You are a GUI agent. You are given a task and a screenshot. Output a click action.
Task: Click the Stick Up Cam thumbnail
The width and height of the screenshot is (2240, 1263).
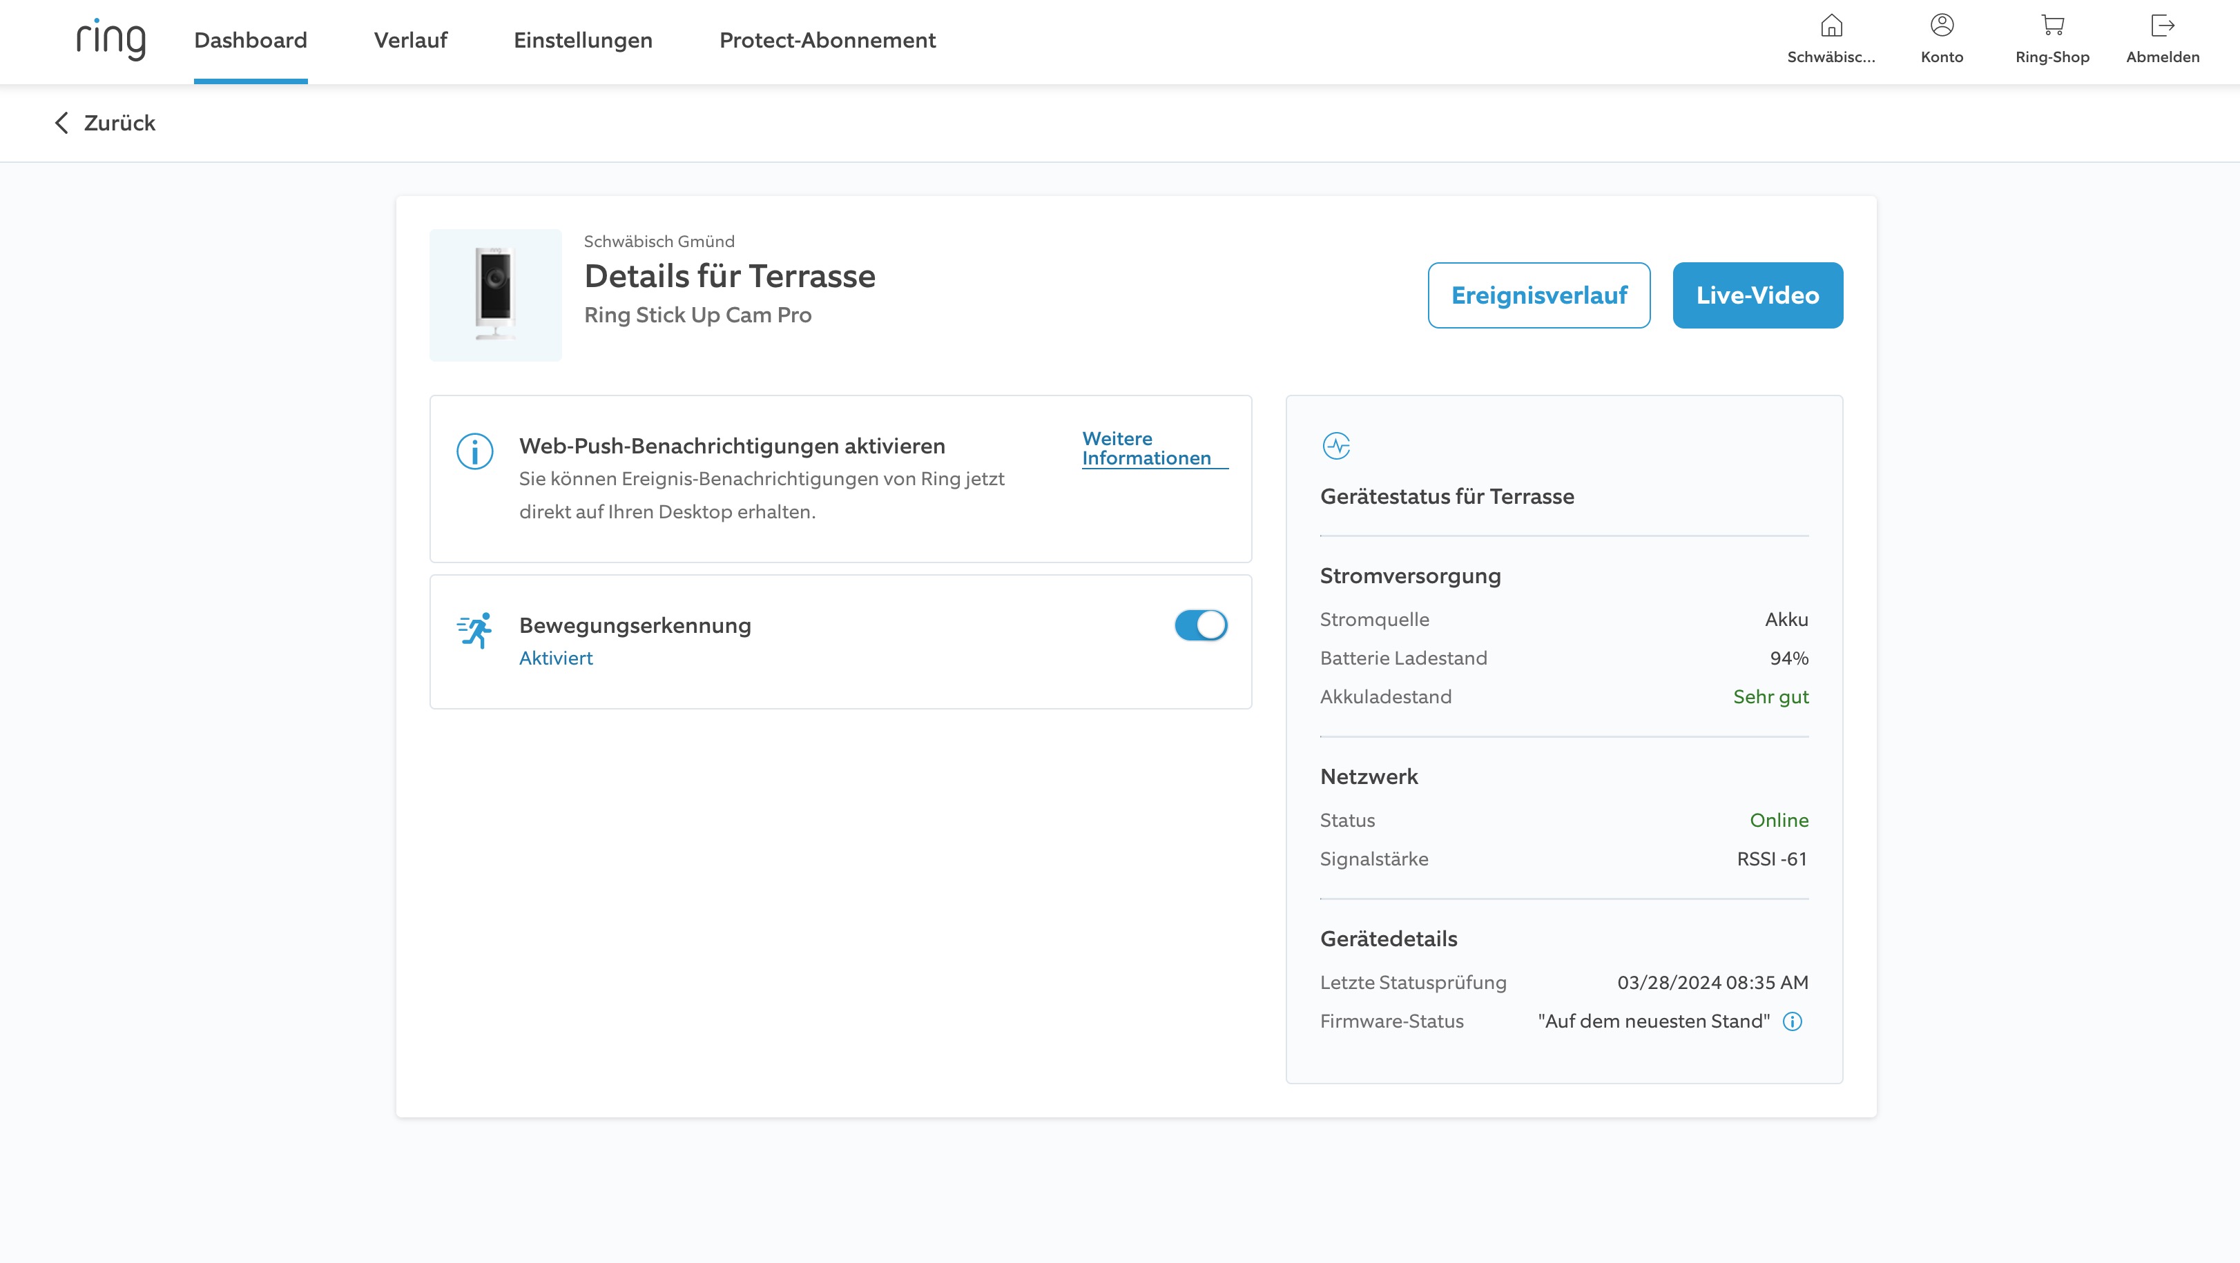pyautogui.click(x=496, y=295)
